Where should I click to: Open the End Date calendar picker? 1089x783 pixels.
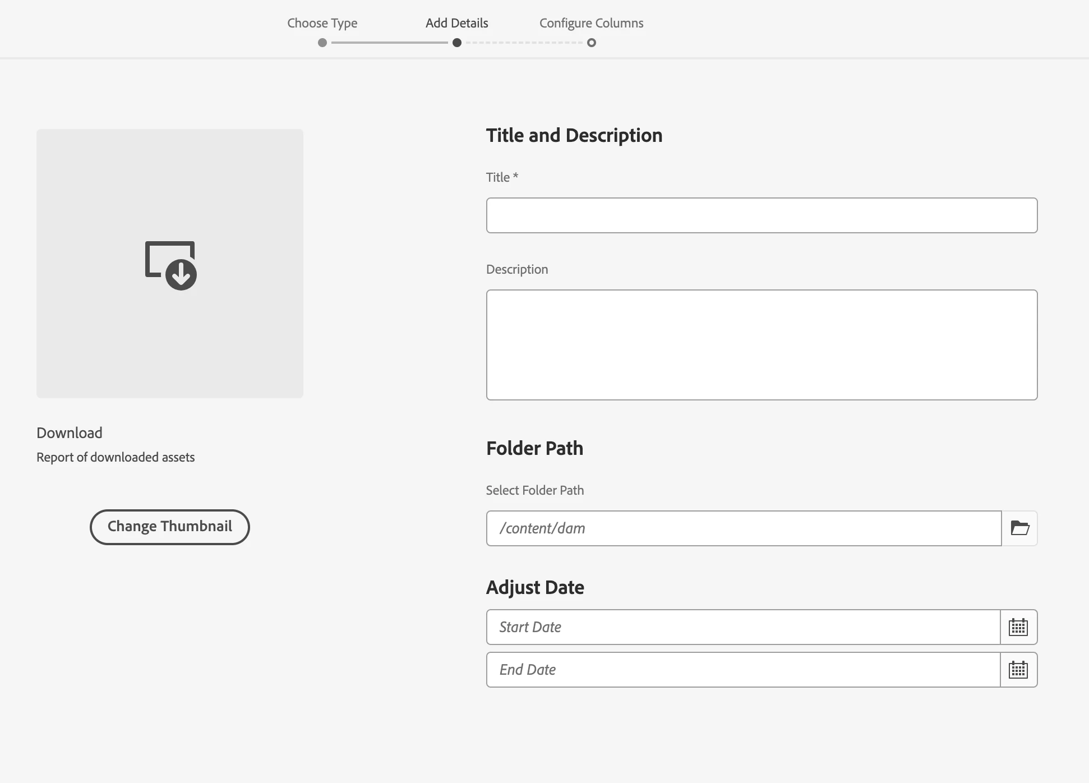(x=1018, y=670)
